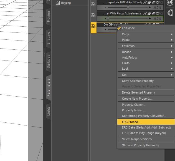Click the link icon on Pinup Adjustments property
The image size is (175, 161).
(x=145, y=14)
